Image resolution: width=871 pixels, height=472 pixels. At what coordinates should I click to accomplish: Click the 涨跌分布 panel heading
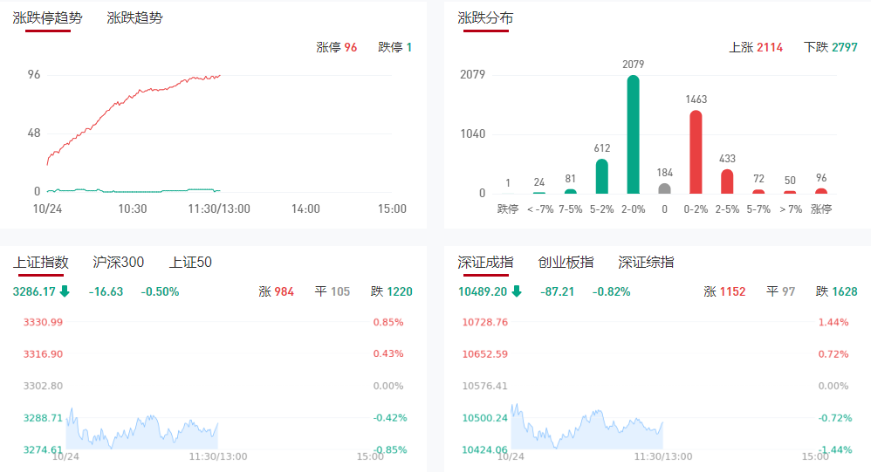(x=486, y=17)
